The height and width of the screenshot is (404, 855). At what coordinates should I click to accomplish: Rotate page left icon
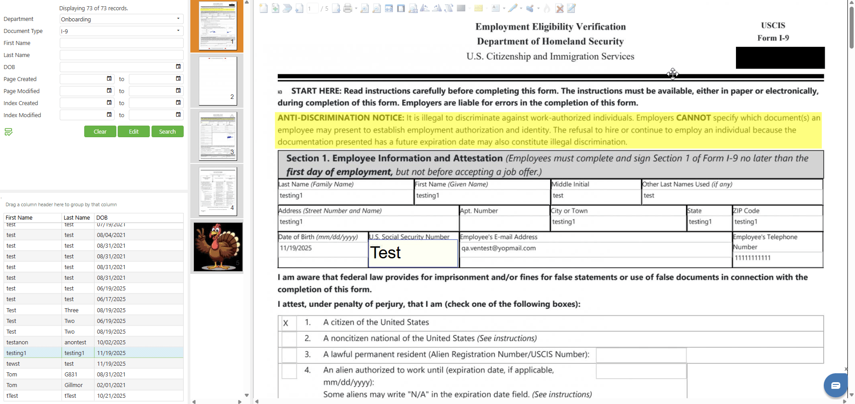pyautogui.click(x=425, y=8)
